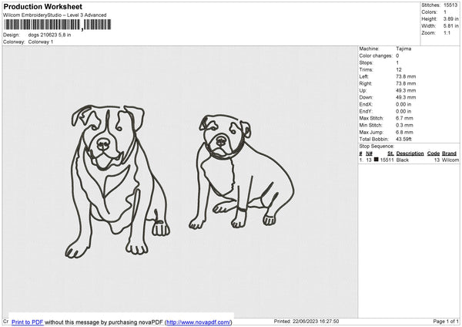Select the stitch count 15511 in stop row
Viewport: 462px width, 327px height.
[387, 160]
